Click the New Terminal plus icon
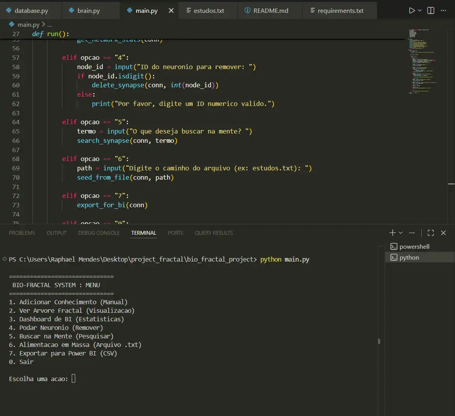 [x=392, y=233]
